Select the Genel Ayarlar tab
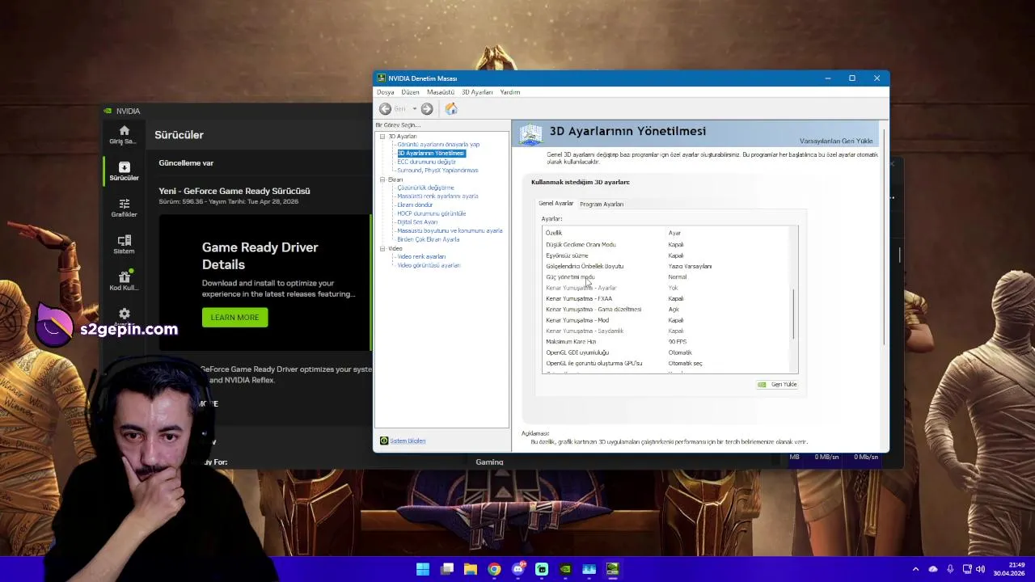The height and width of the screenshot is (582, 1035). pyautogui.click(x=556, y=204)
